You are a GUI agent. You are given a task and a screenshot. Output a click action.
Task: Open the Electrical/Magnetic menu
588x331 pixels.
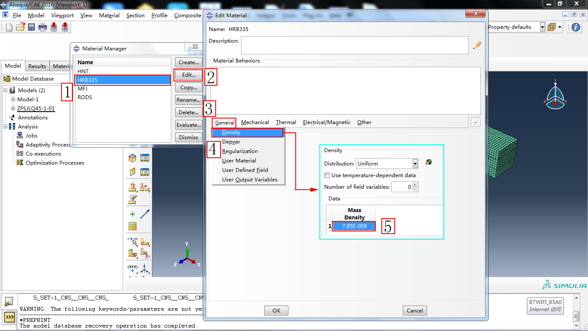pos(327,122)
